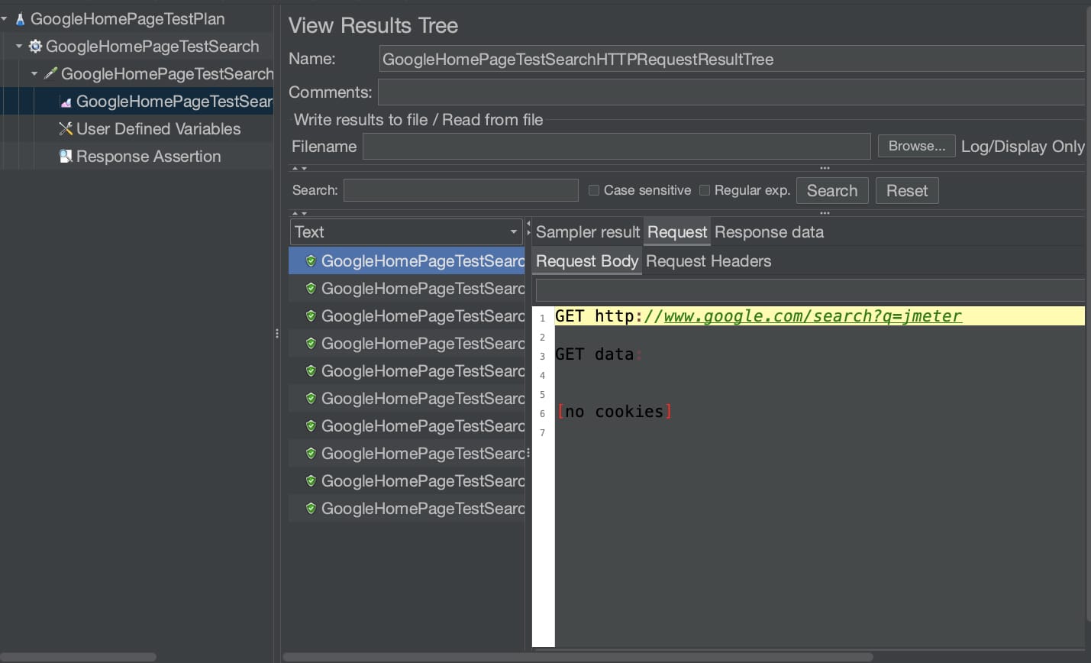
Task: Click the Filename input field
Action: [616, 147]
